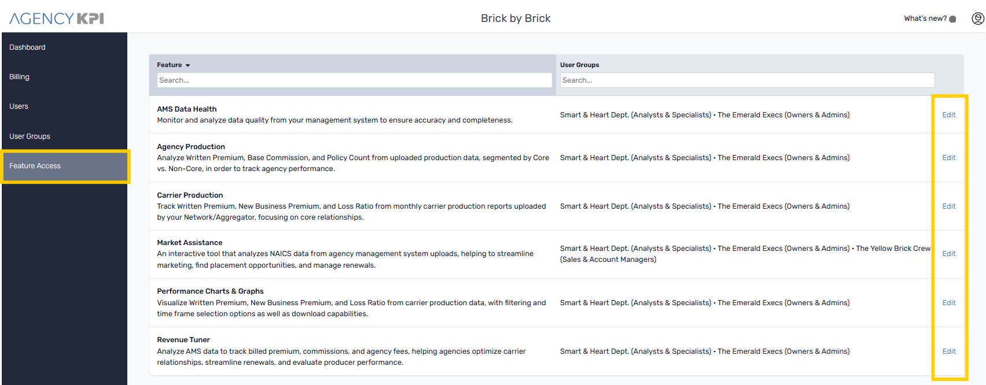
Task: Open the user profile icon
Action: [977, 18]
